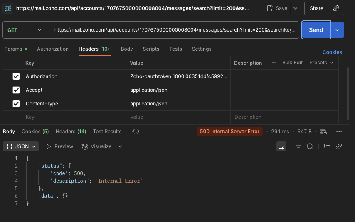
Task: Click the empty Key input cell
Action: coord(74,117)
